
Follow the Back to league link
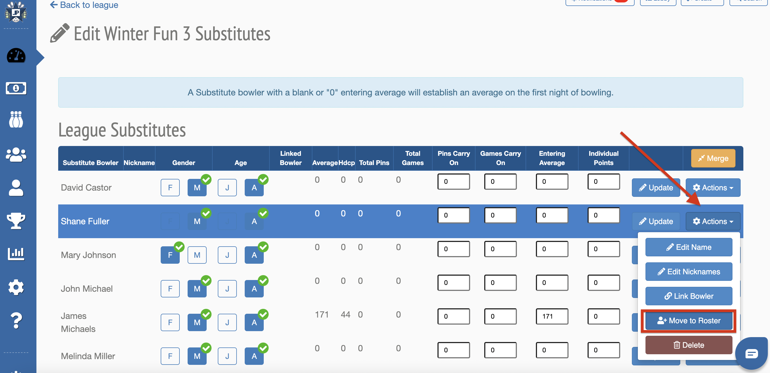point(84,5)
